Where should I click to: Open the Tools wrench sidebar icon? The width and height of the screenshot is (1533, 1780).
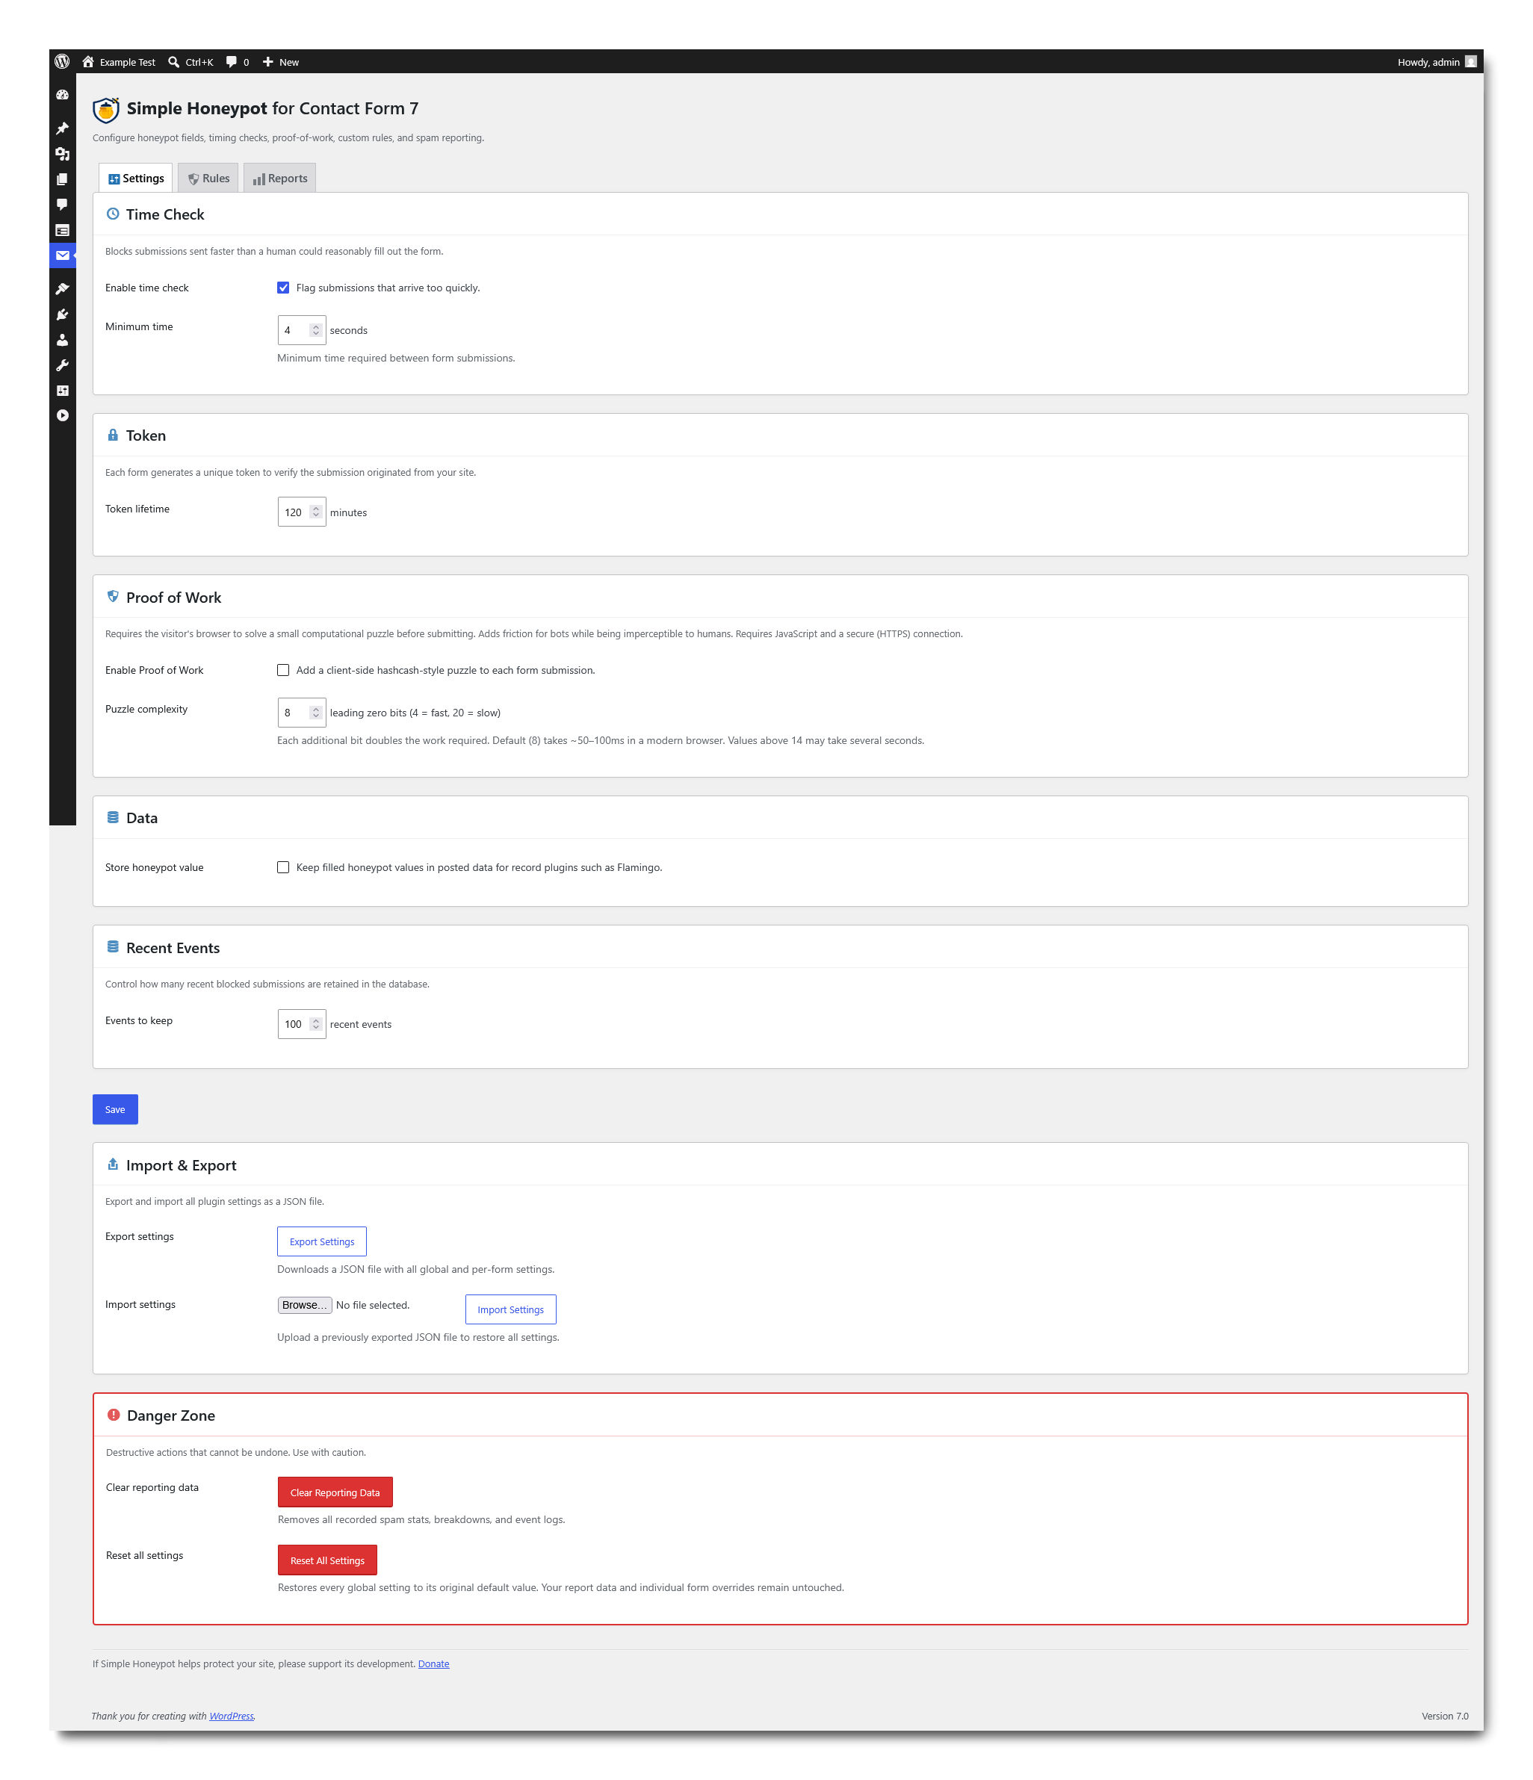click(62, 365)
